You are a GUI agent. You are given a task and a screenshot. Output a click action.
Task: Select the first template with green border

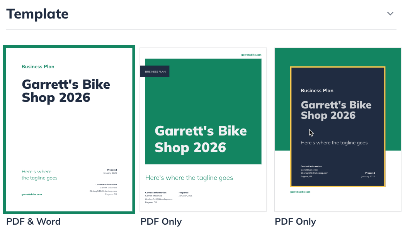coord(69,129)
